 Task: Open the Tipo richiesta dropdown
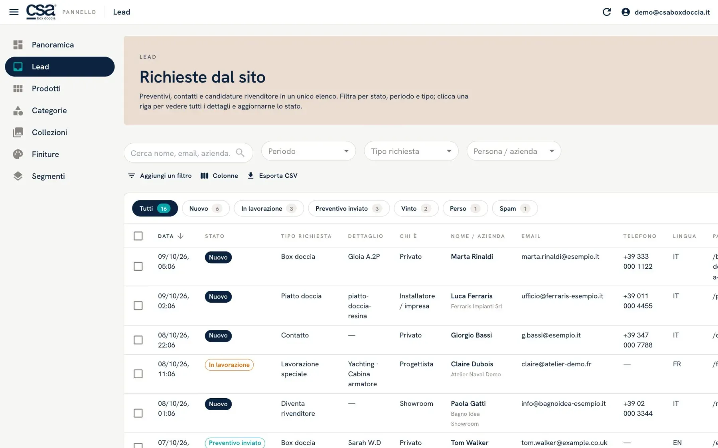[x=411, y=151]
